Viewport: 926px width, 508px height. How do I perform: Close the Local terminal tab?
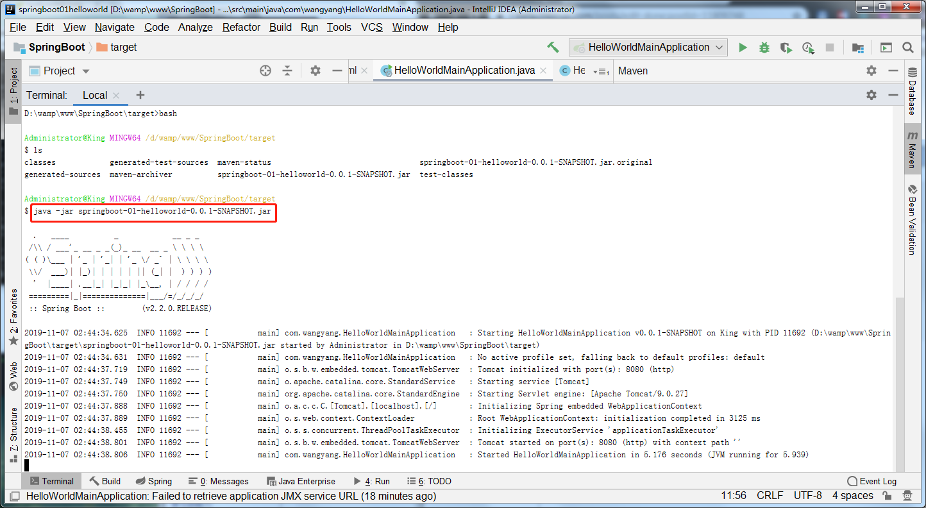pyautogui.click(x=116, y=95)
